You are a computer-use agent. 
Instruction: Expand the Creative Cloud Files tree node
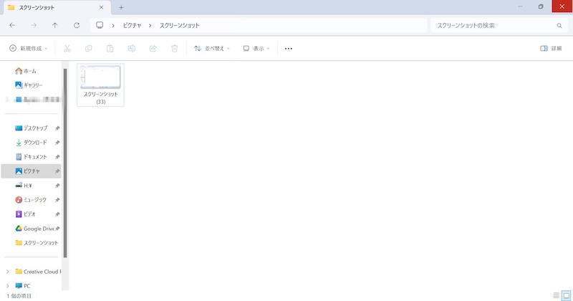8,272
